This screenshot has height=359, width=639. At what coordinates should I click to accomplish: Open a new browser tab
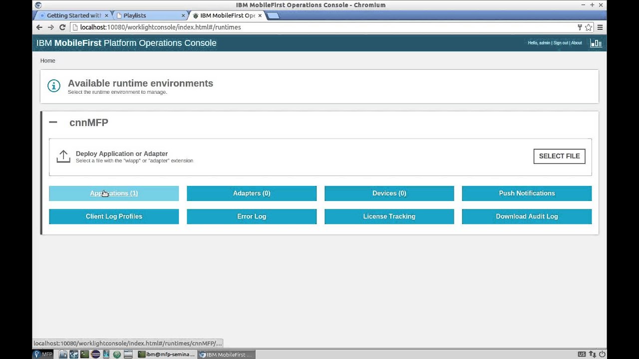(x=274, y=15)
